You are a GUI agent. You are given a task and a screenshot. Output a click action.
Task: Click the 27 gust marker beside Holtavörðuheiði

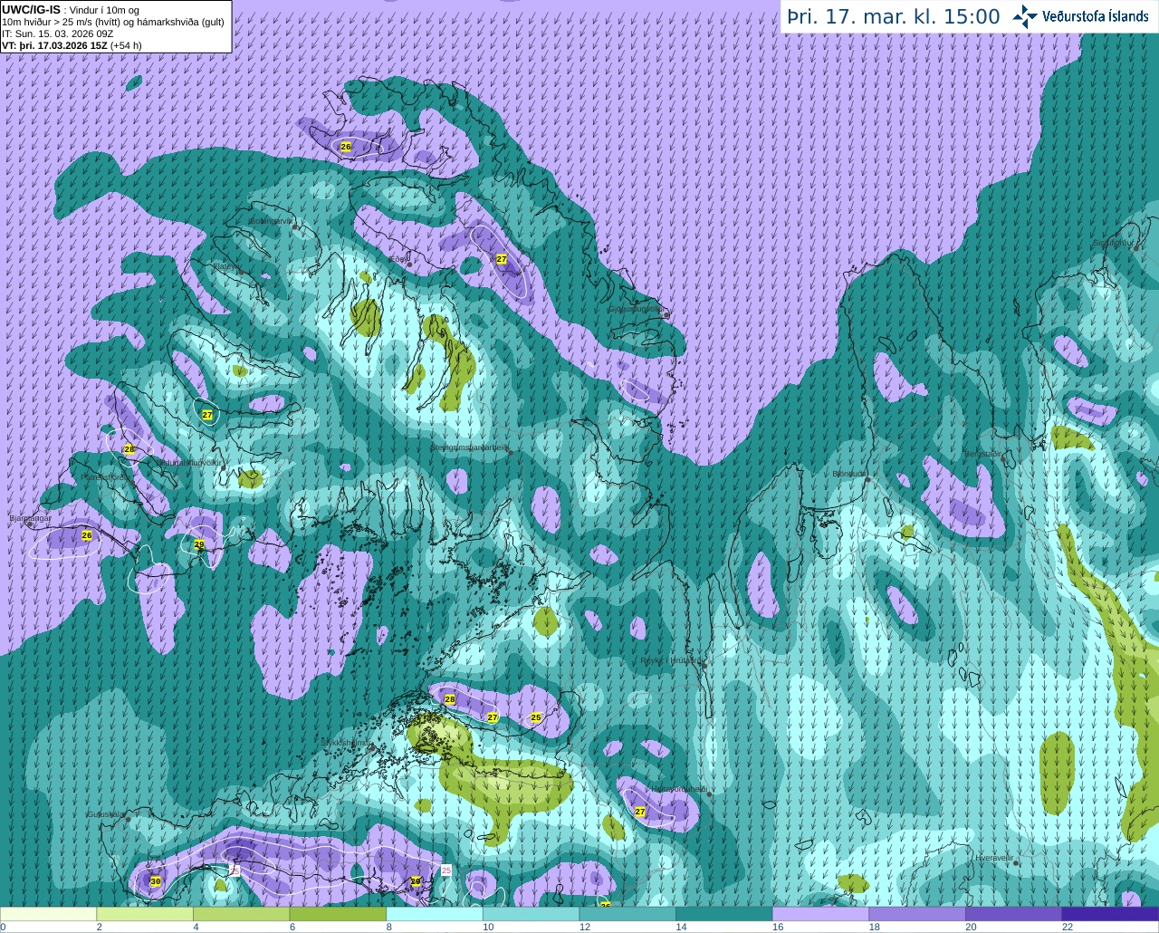pos(640,812)
